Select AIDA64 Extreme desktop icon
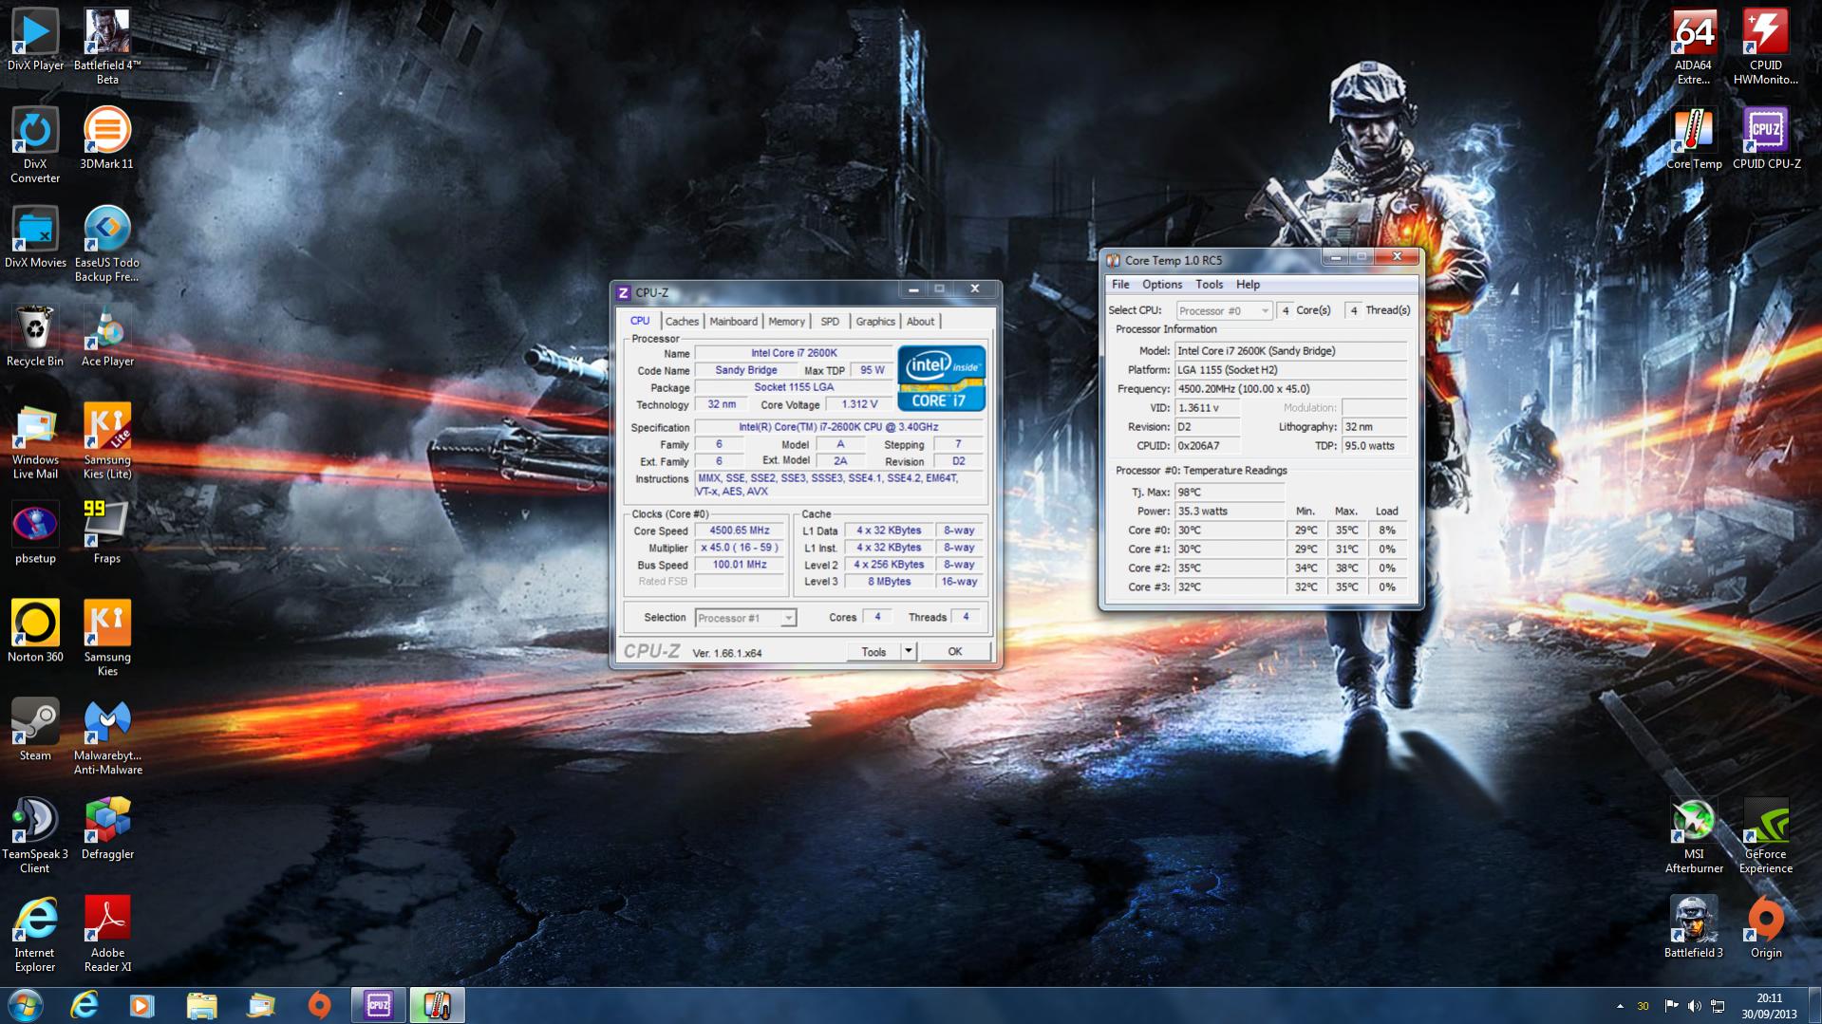 point(1693,47)
